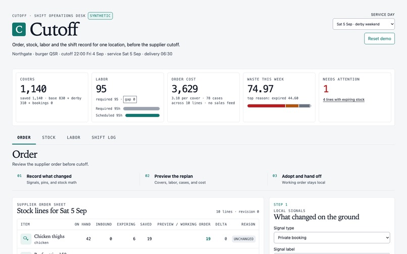Click the Needs Attention count 1
The image size is (407, 254).
click(326, 89)
